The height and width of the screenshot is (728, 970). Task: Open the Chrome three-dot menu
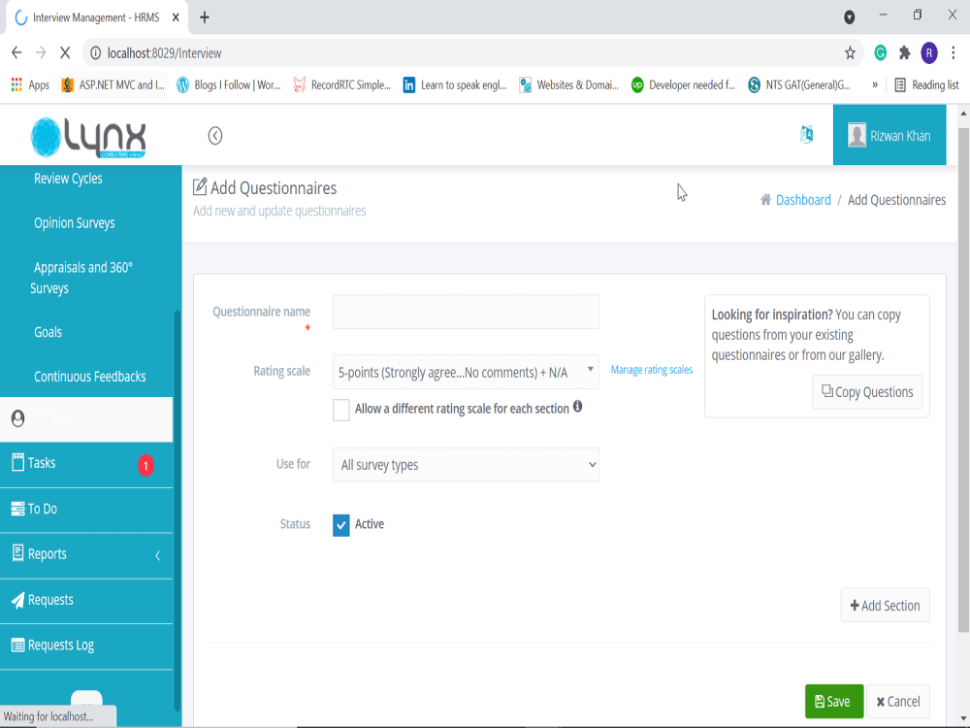point(954,53)
